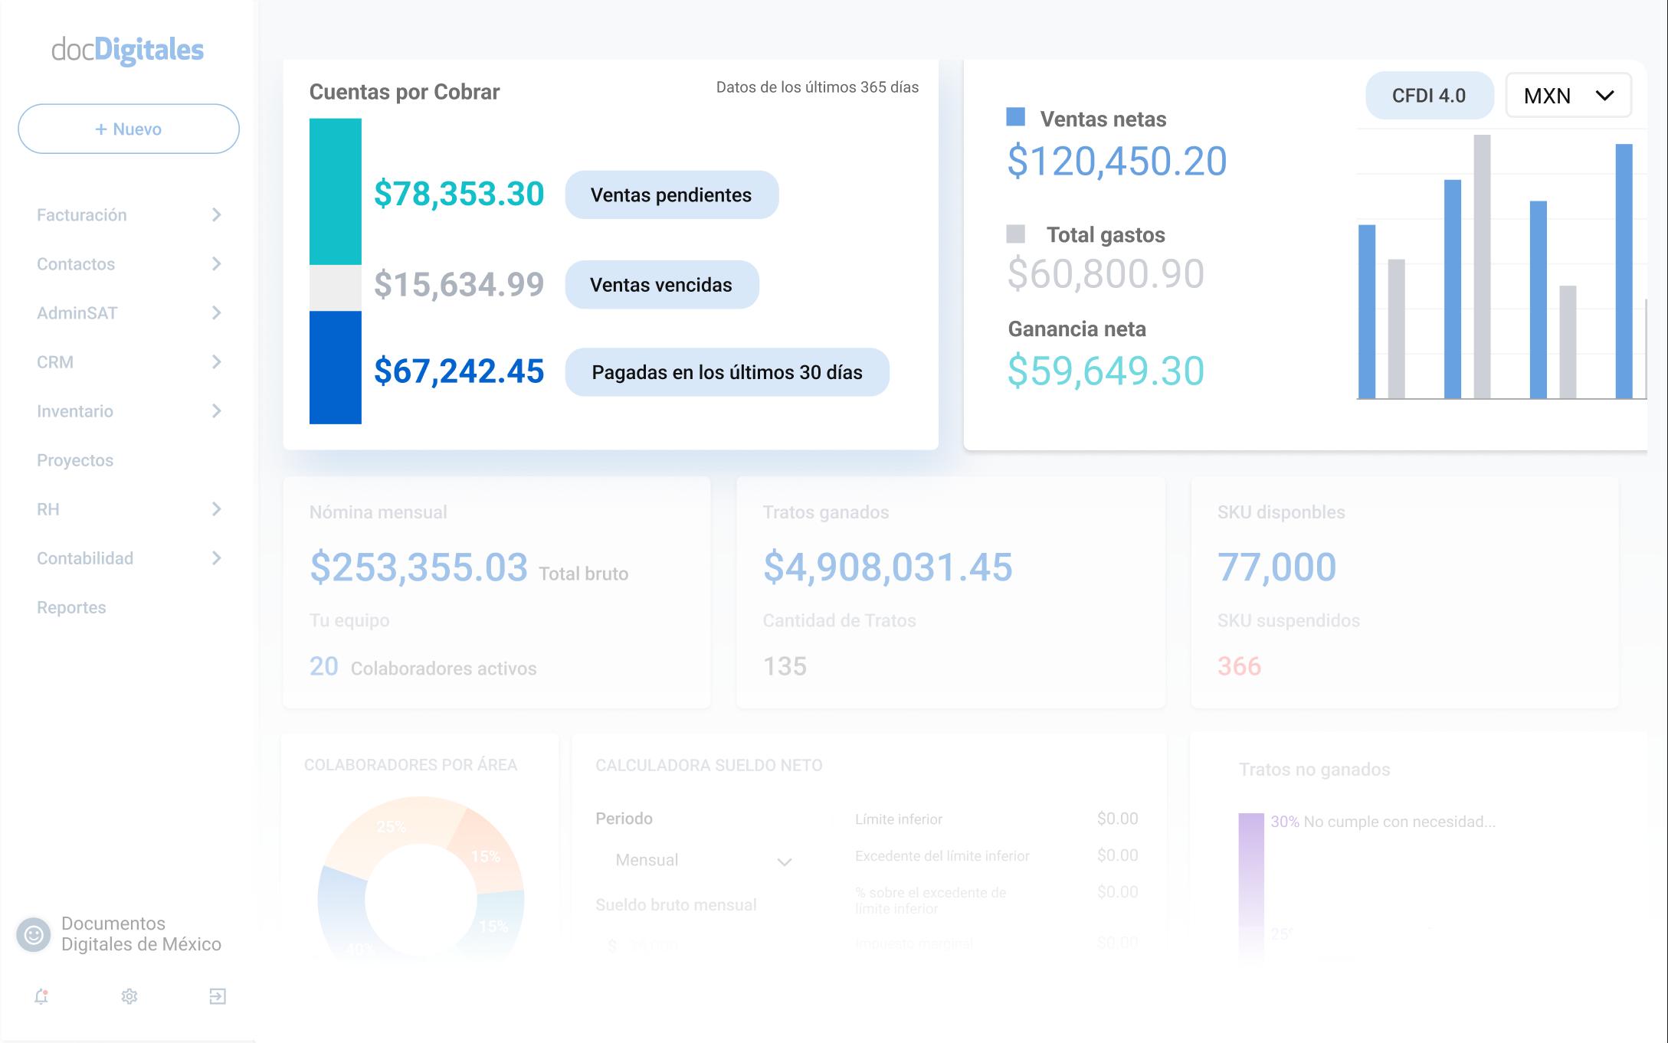1668x1043 pixels.
Task: Open the Facturación menu
Action: coord(82,215)
